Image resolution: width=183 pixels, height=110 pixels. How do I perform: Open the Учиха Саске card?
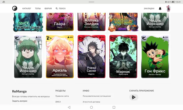tap(92, 57)
